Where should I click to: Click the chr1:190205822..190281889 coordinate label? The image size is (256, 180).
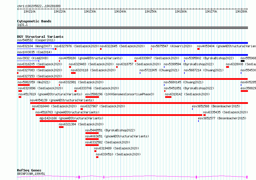pyautogui.click(x=39, y=6)
